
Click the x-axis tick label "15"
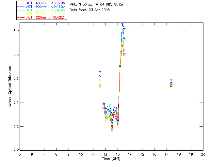[x=142, y=154]
